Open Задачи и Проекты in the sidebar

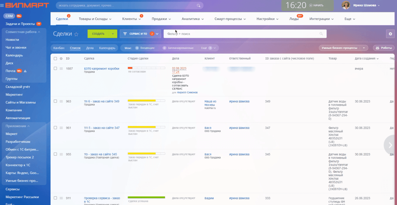point(20,24)
